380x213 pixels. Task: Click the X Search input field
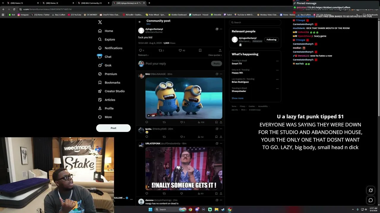tap(255, 22)
